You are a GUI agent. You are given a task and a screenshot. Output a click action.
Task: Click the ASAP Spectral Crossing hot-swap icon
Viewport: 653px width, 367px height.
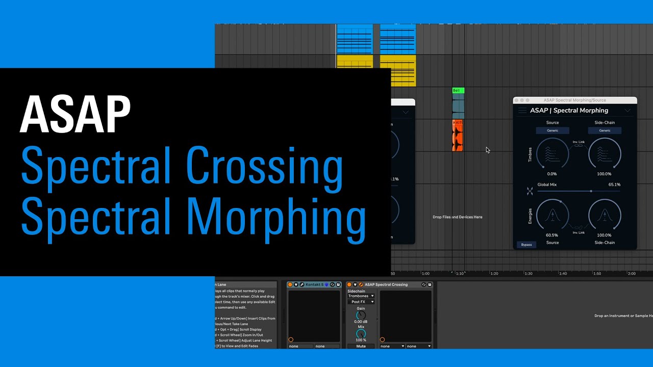(x=423, y=284)
